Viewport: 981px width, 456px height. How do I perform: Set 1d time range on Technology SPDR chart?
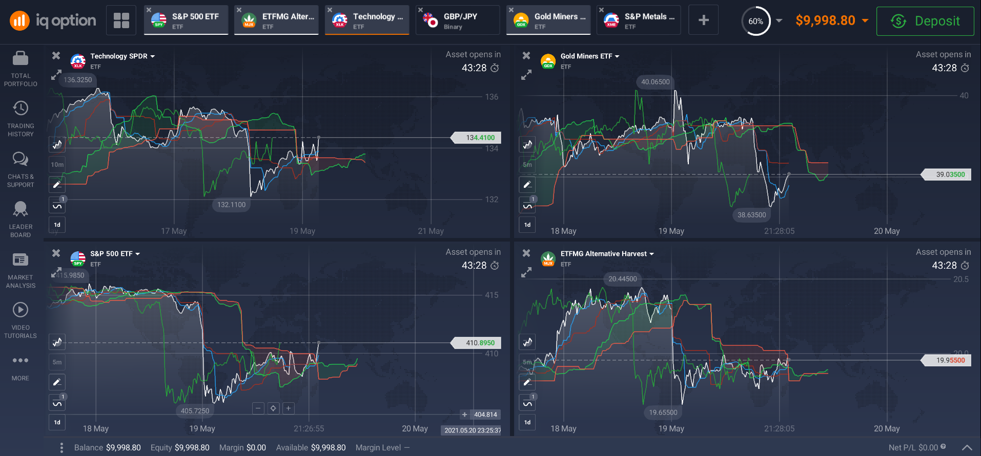point(57,225)
